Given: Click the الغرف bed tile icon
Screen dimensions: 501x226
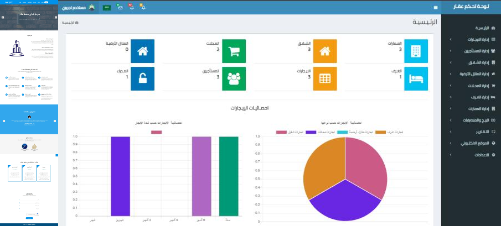Looking at the screenshot, I should [x=416, y=78].
